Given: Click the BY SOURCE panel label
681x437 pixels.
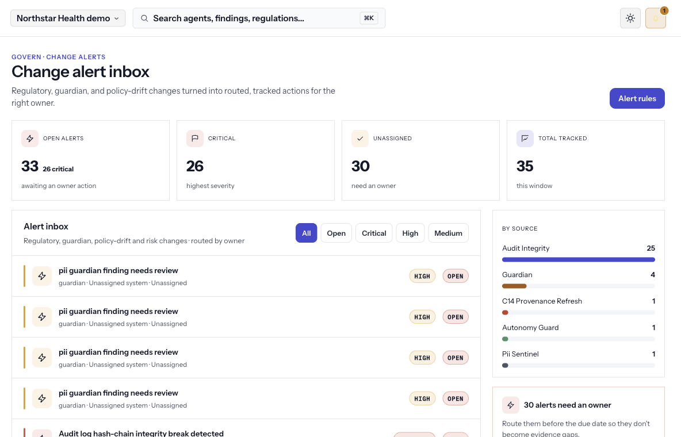Looking at the screenshot, I should tap(520, 228).
